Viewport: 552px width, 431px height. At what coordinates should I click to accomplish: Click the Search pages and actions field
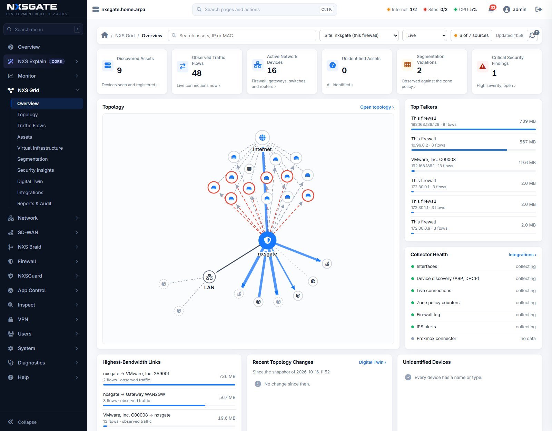tap(265, 10)
